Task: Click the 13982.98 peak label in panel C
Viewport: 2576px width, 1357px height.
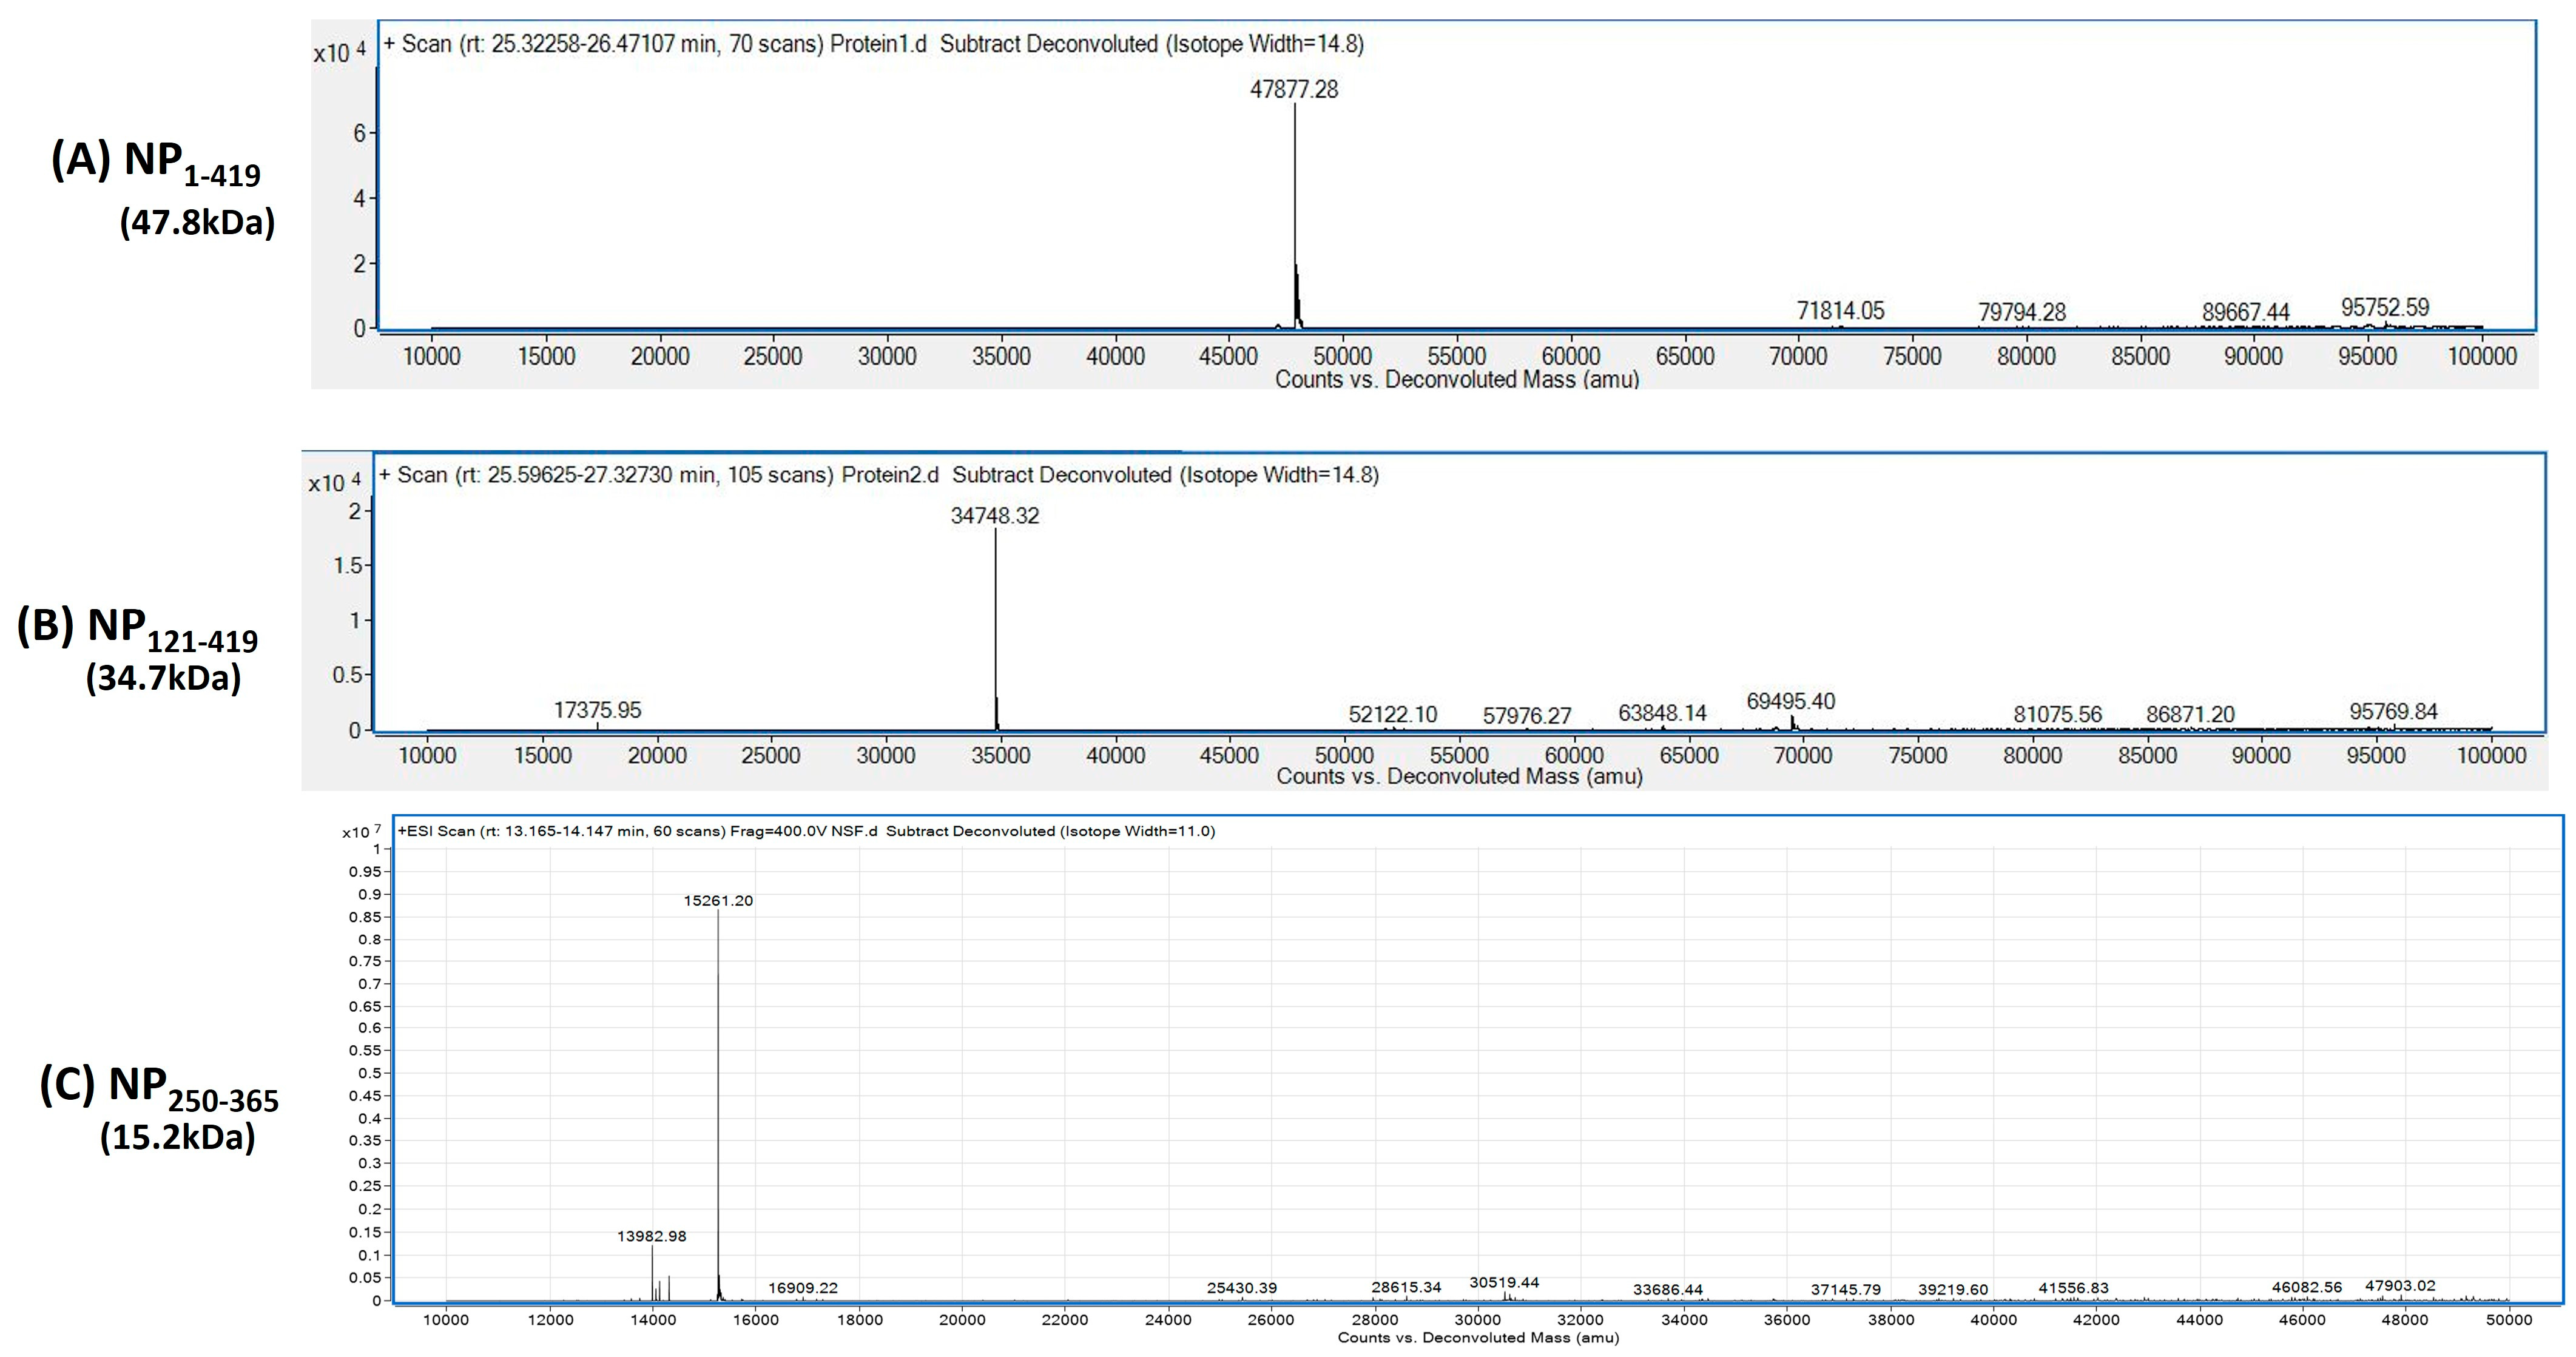Action: click(651, 1236)
